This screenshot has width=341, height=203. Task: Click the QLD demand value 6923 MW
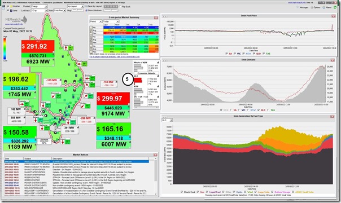coord(38,62)
